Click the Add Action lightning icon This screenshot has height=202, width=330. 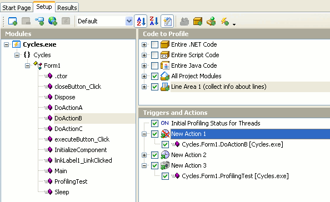(x=225, y=22)
